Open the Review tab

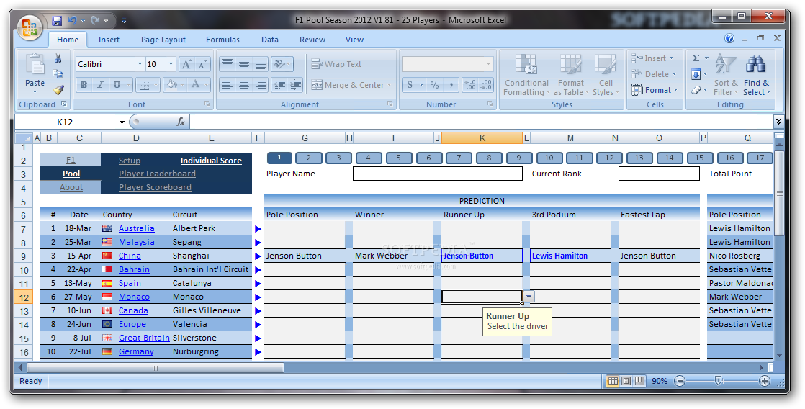312,40
